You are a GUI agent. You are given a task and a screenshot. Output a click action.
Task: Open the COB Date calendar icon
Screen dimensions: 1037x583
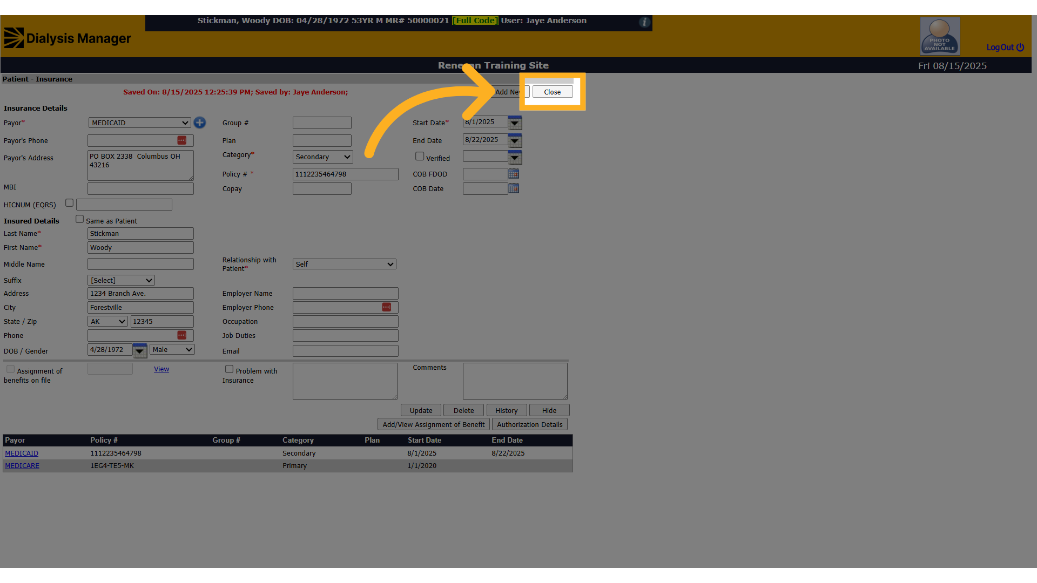coord(514,188)
